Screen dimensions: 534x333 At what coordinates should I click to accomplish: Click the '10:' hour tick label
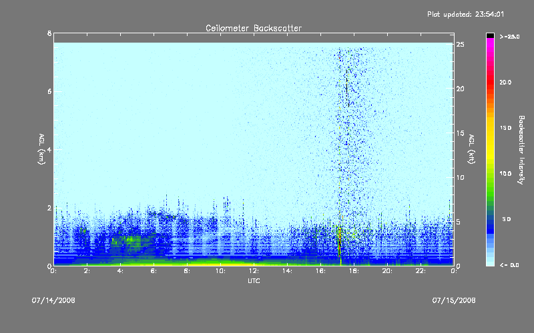(221, 271)
